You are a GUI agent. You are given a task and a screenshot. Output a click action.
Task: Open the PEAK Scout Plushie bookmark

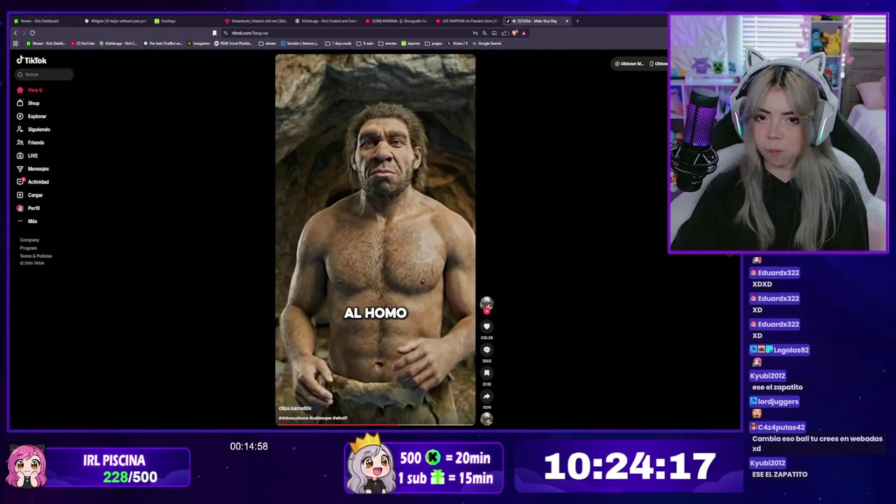pos(233,43)
